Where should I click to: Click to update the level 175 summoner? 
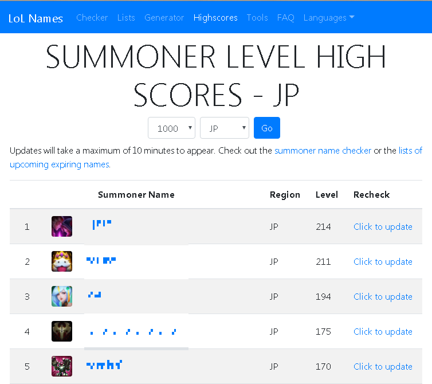click(383, 331)
